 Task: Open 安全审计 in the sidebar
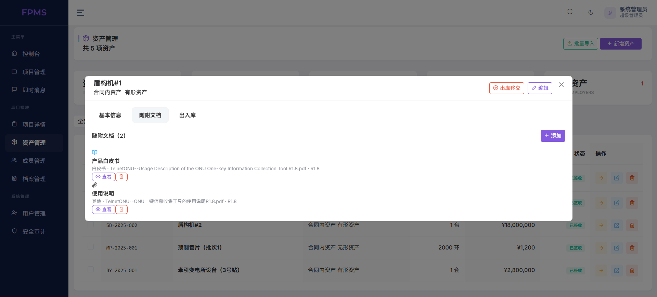click(34, 232)
